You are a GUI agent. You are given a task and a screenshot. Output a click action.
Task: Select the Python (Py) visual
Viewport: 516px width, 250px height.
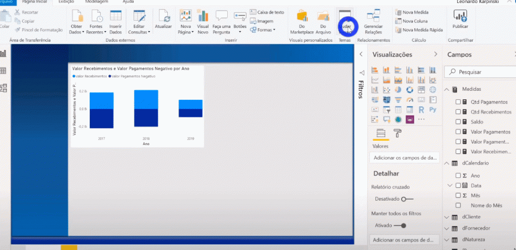pyautogui.click(x=433, y=109)
